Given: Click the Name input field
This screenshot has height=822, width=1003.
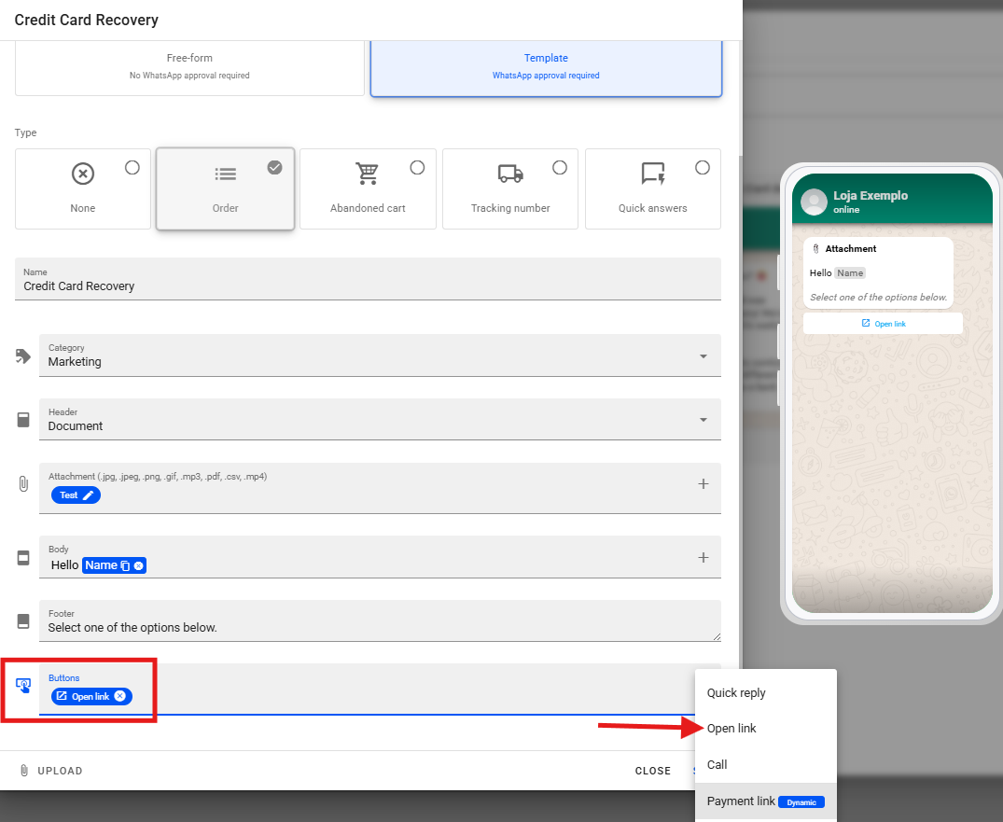Looking at the screenshot, I should (x=369, y=286).
